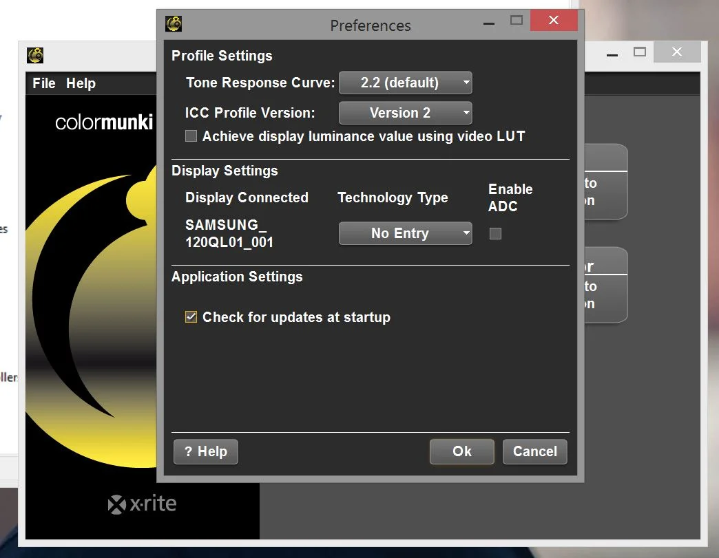719x558 pixels.
Task: Click the ColorMunki icon in Preferences title bar
Action: 174,24
